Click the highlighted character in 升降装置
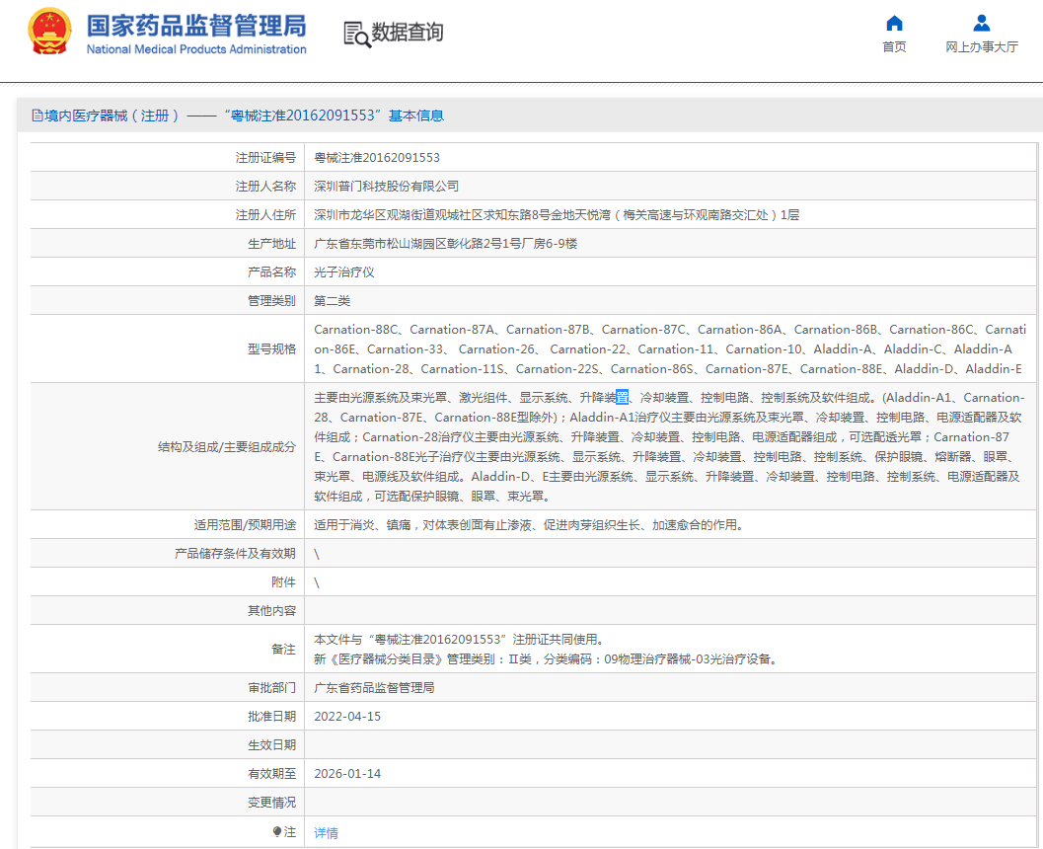 coord(622,397)
